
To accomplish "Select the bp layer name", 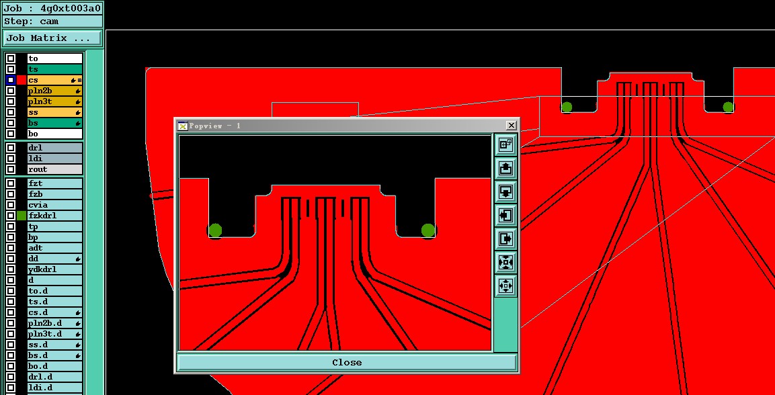I will [55, 237].
